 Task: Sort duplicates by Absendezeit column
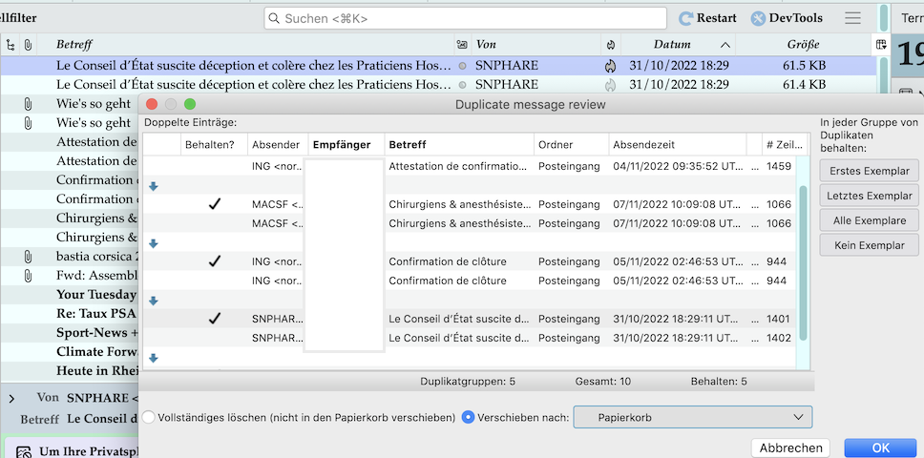click(x=678, y=144)
